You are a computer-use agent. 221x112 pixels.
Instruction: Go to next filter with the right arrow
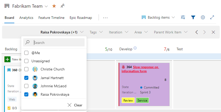point(204,32)
